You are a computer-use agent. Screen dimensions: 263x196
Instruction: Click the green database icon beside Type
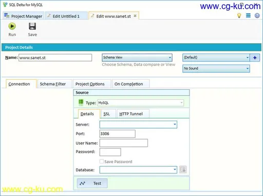[x=81, y=102]
